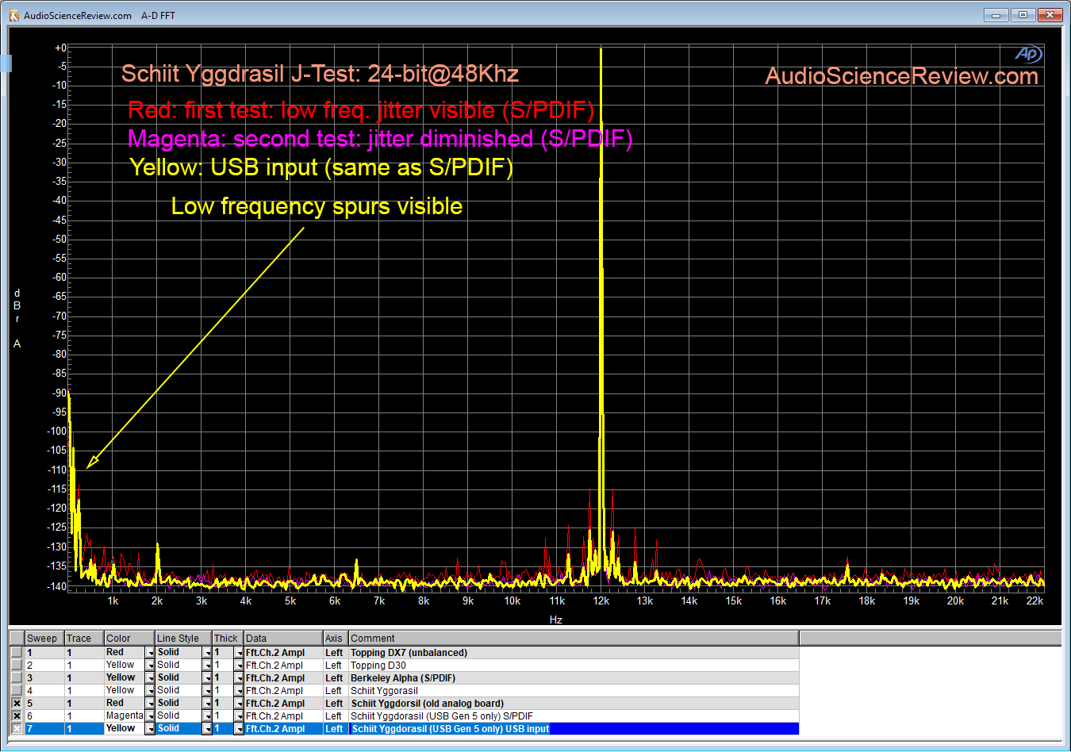Click Left axis cell in sweep 5
The height and width of the screenshot is (752, 1071).
point(334,704)
